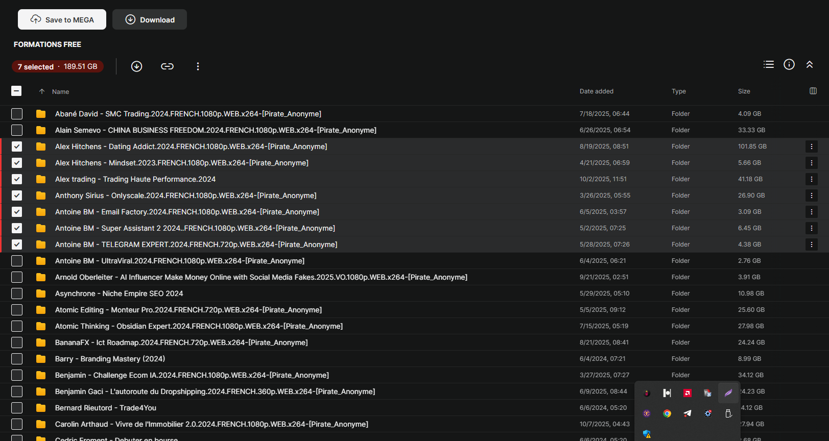Check the Antoine BM UltraViral checkbox
The height and width of the screenshot is (441, 829).
click(x=17, y=261)
